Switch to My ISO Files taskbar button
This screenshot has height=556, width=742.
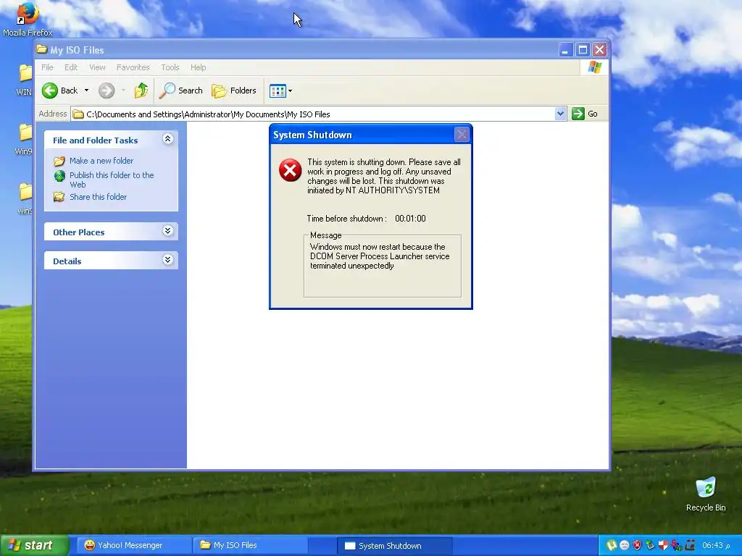point(250,546)
